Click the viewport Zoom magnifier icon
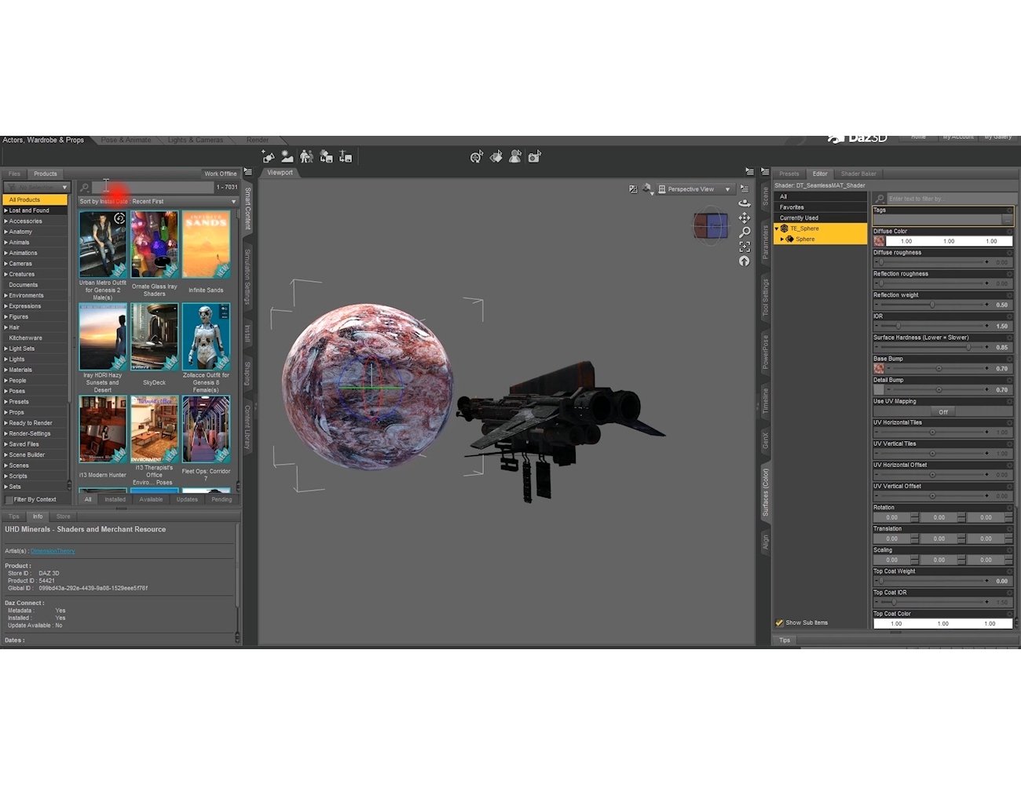The height and width of the screenshot is (785, 1021). pos(745,232)
